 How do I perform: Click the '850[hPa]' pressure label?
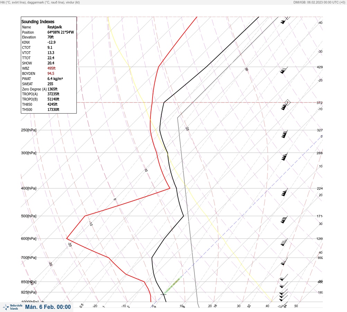(29, 282)
